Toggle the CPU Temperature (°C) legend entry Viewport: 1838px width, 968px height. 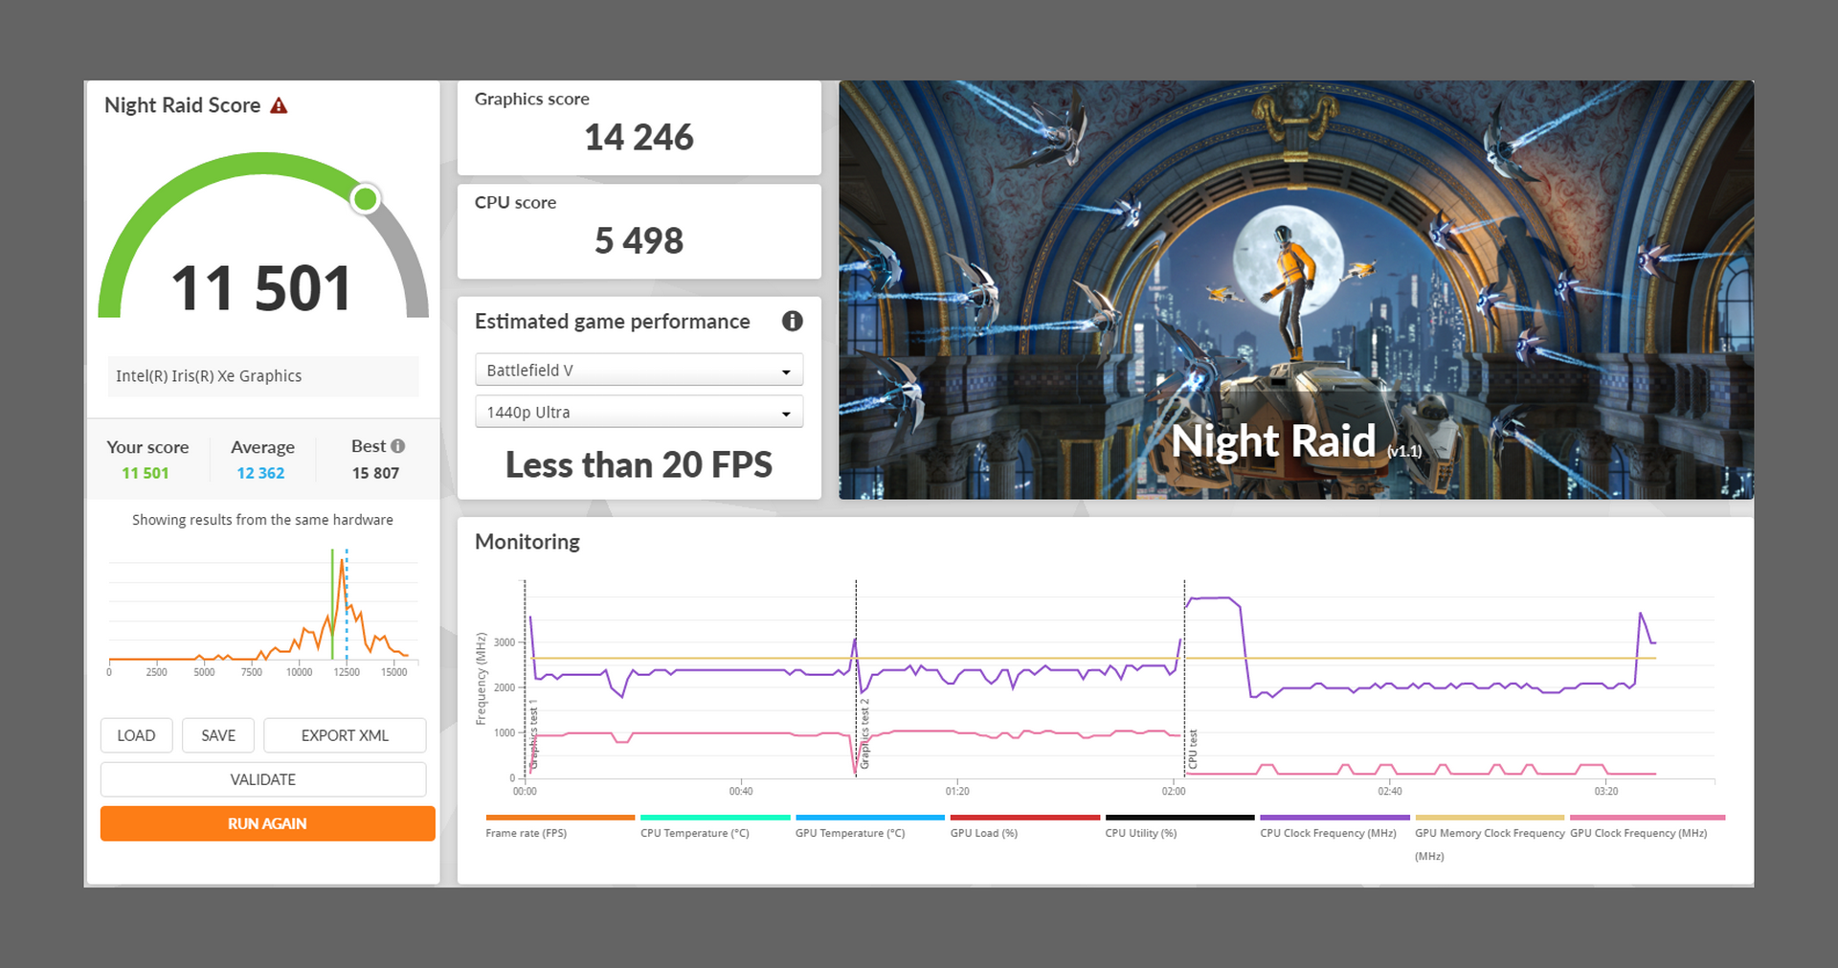point(715,826)
